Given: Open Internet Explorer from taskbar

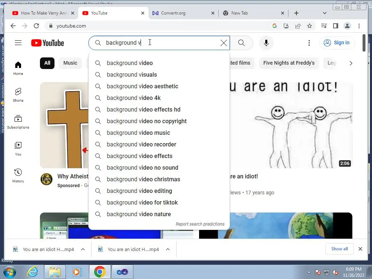Looking at the screenshot, I should click(x=32, y=272).
